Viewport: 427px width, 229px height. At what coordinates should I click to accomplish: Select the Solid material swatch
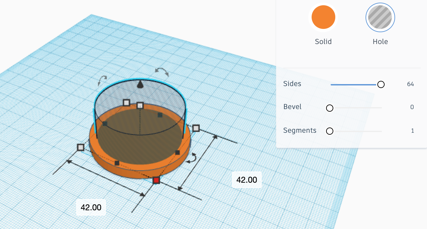coord(323,17)
